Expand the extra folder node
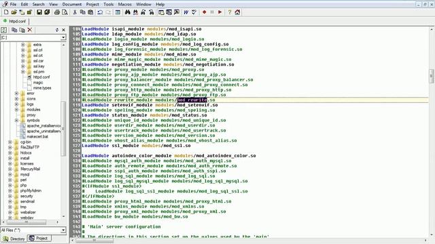435x244 pixels. (22, 45)
